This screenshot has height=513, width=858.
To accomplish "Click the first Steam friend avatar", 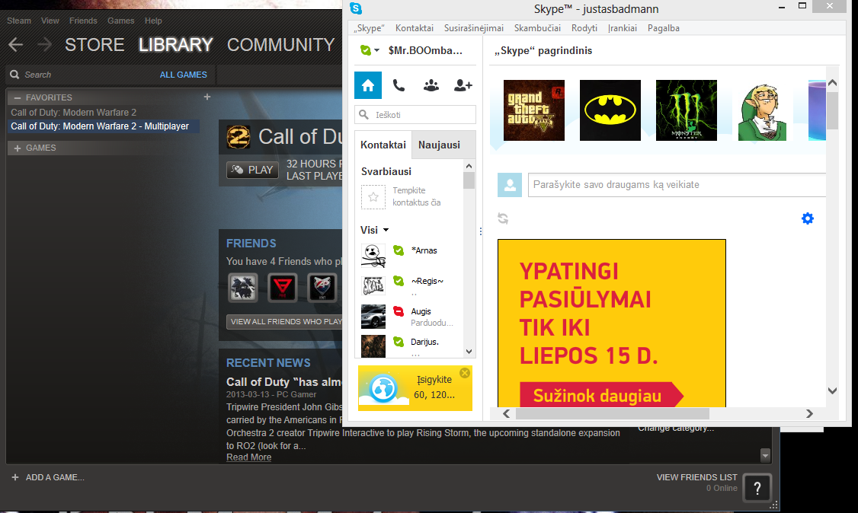I will coord(243,288).
